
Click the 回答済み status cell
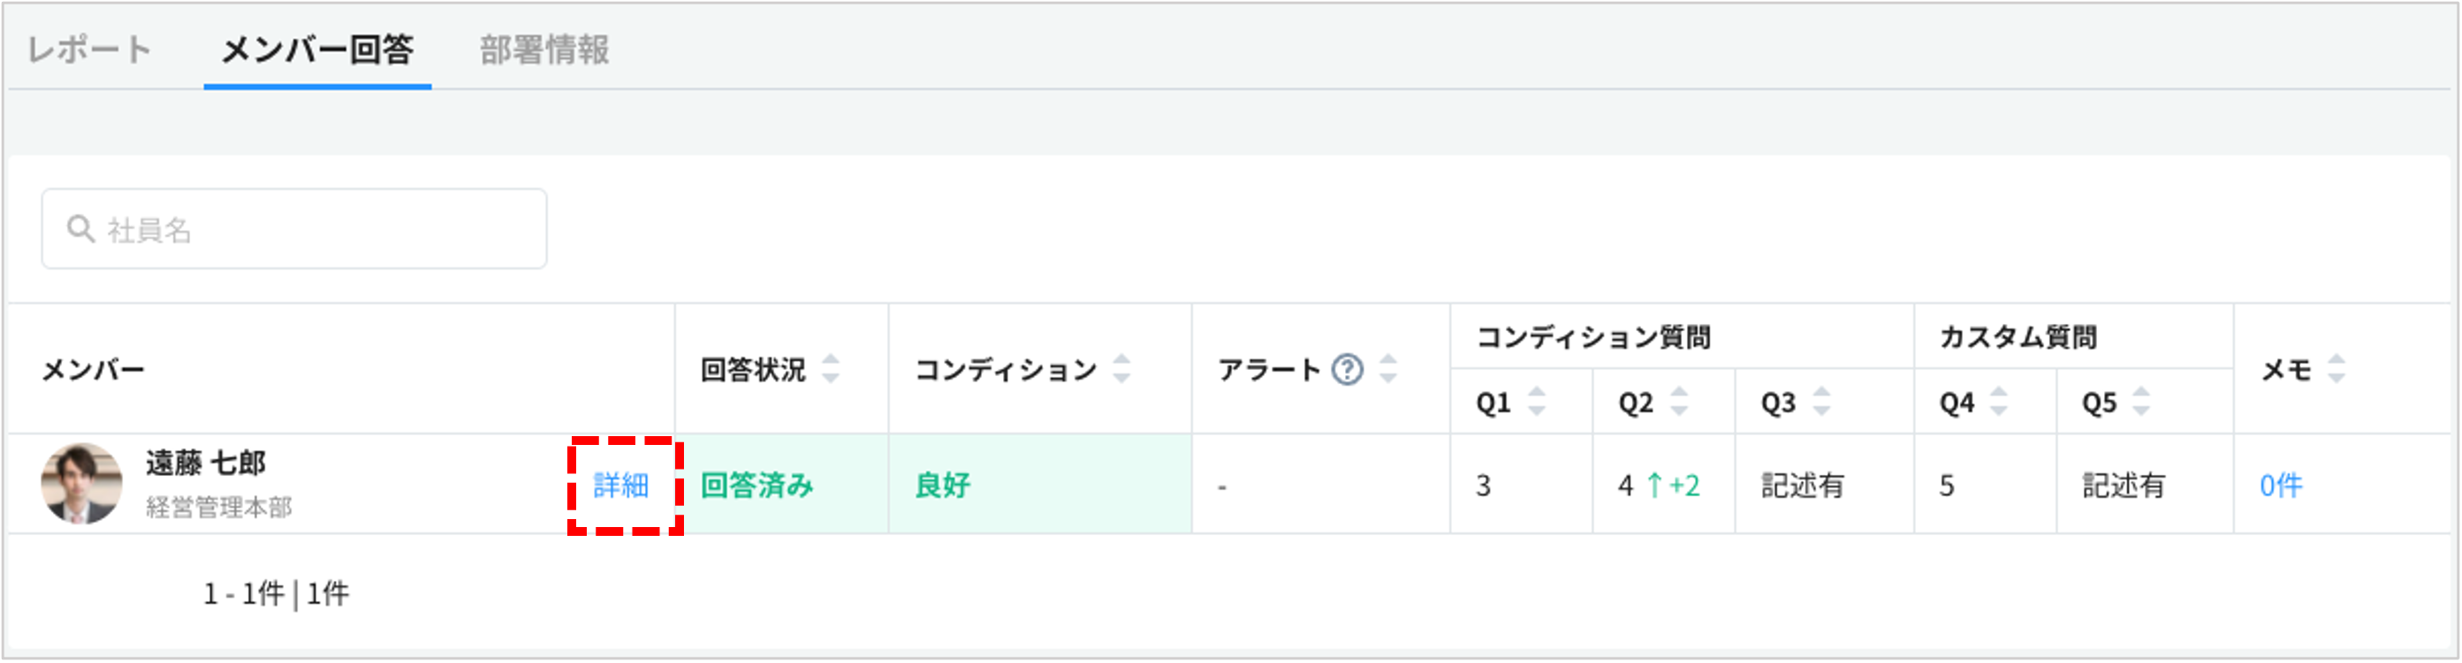pyautogui.click(x=756, y=486)
